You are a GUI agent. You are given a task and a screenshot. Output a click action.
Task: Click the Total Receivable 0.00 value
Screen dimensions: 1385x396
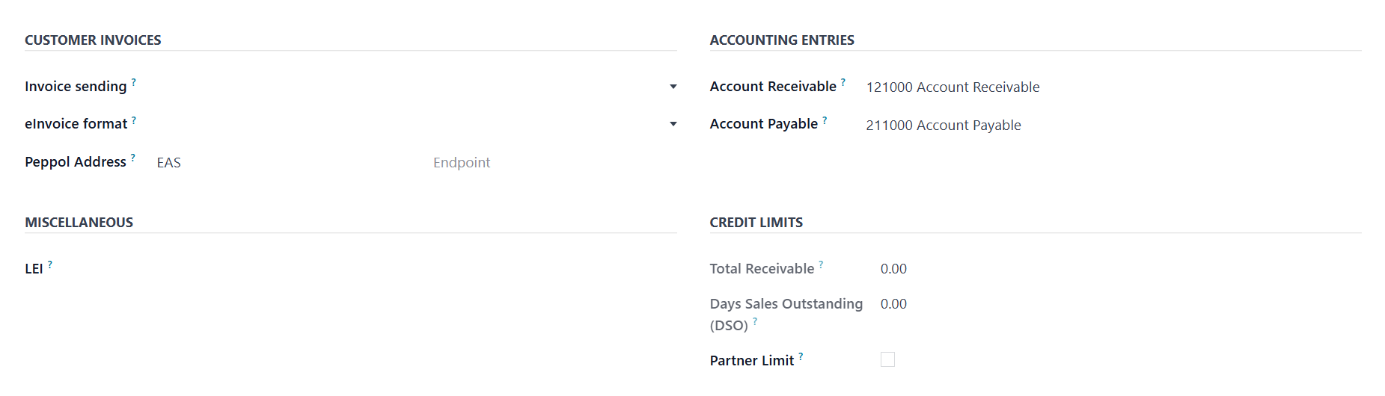pos(893,269)
